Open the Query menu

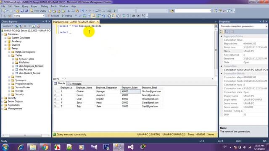coord(25,6)
